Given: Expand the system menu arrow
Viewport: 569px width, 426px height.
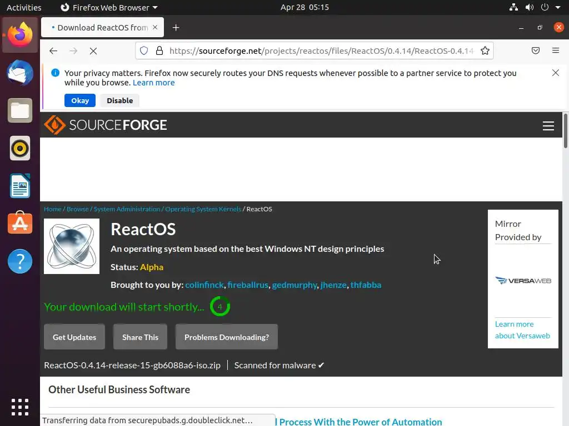Looking at the screenshot, I should coord(558,7).
